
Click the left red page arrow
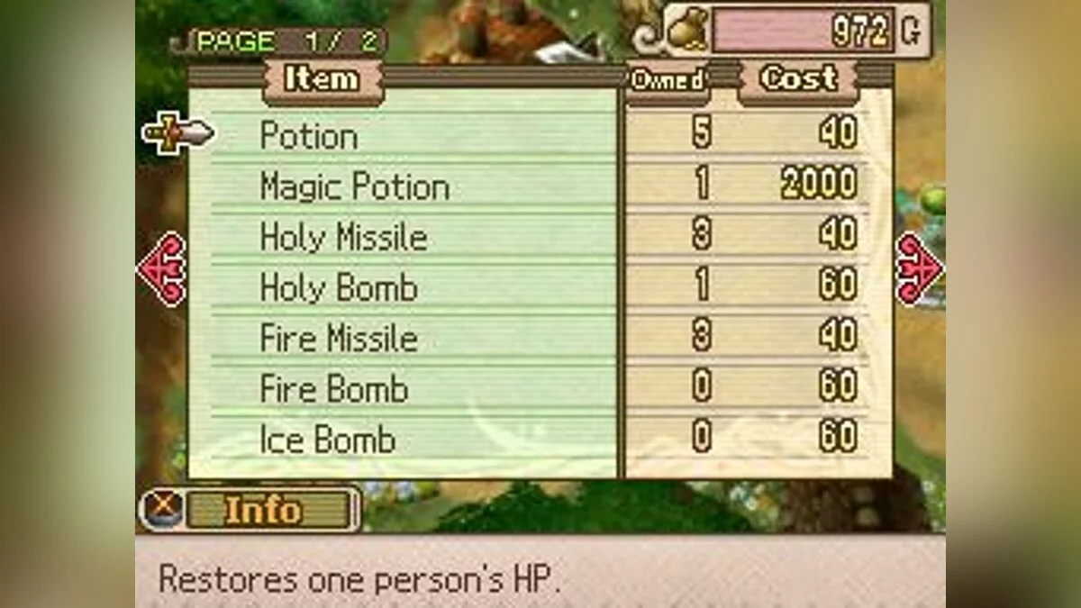pyautogui.click(x=162, y=269)
